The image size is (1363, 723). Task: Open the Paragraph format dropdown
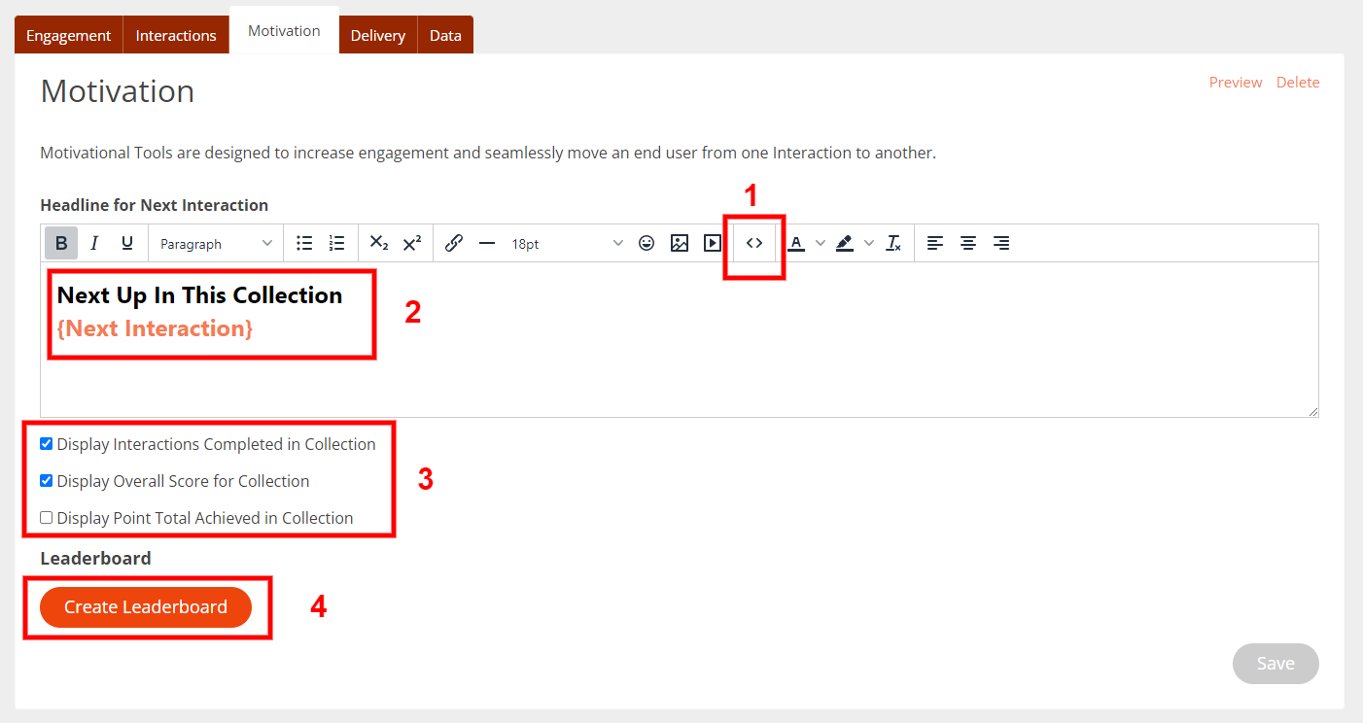coord(216,243)
